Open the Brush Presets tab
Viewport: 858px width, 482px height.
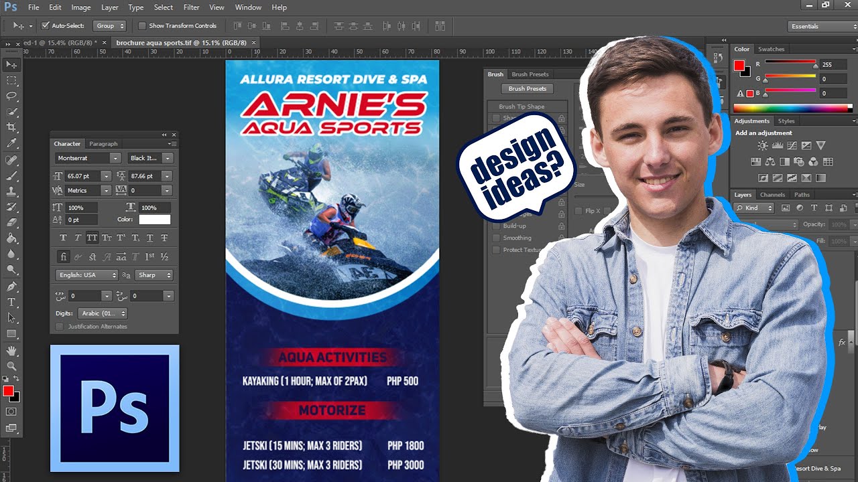[x=530, y=74]
